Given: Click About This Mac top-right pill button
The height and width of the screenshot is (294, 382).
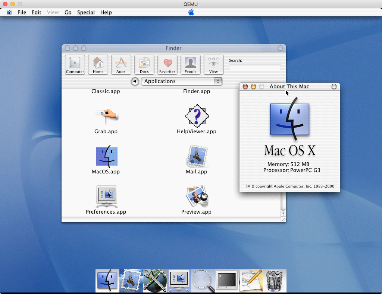Looking at the screenshot, I should coord(334,86).
